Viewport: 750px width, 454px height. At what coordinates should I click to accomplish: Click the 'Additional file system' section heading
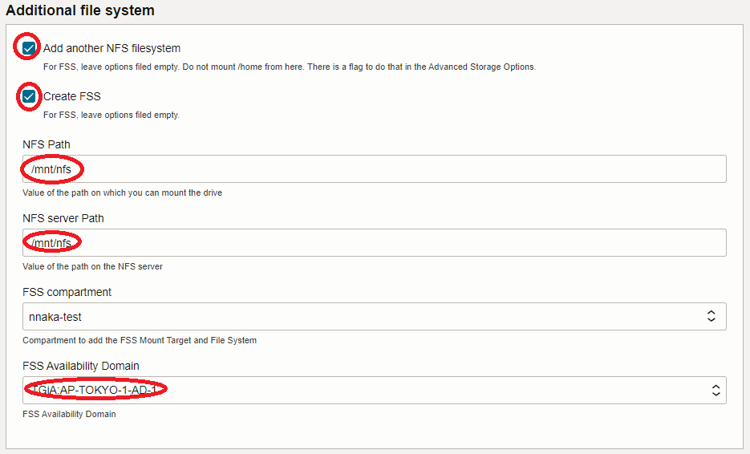click(x=80, y=11)
